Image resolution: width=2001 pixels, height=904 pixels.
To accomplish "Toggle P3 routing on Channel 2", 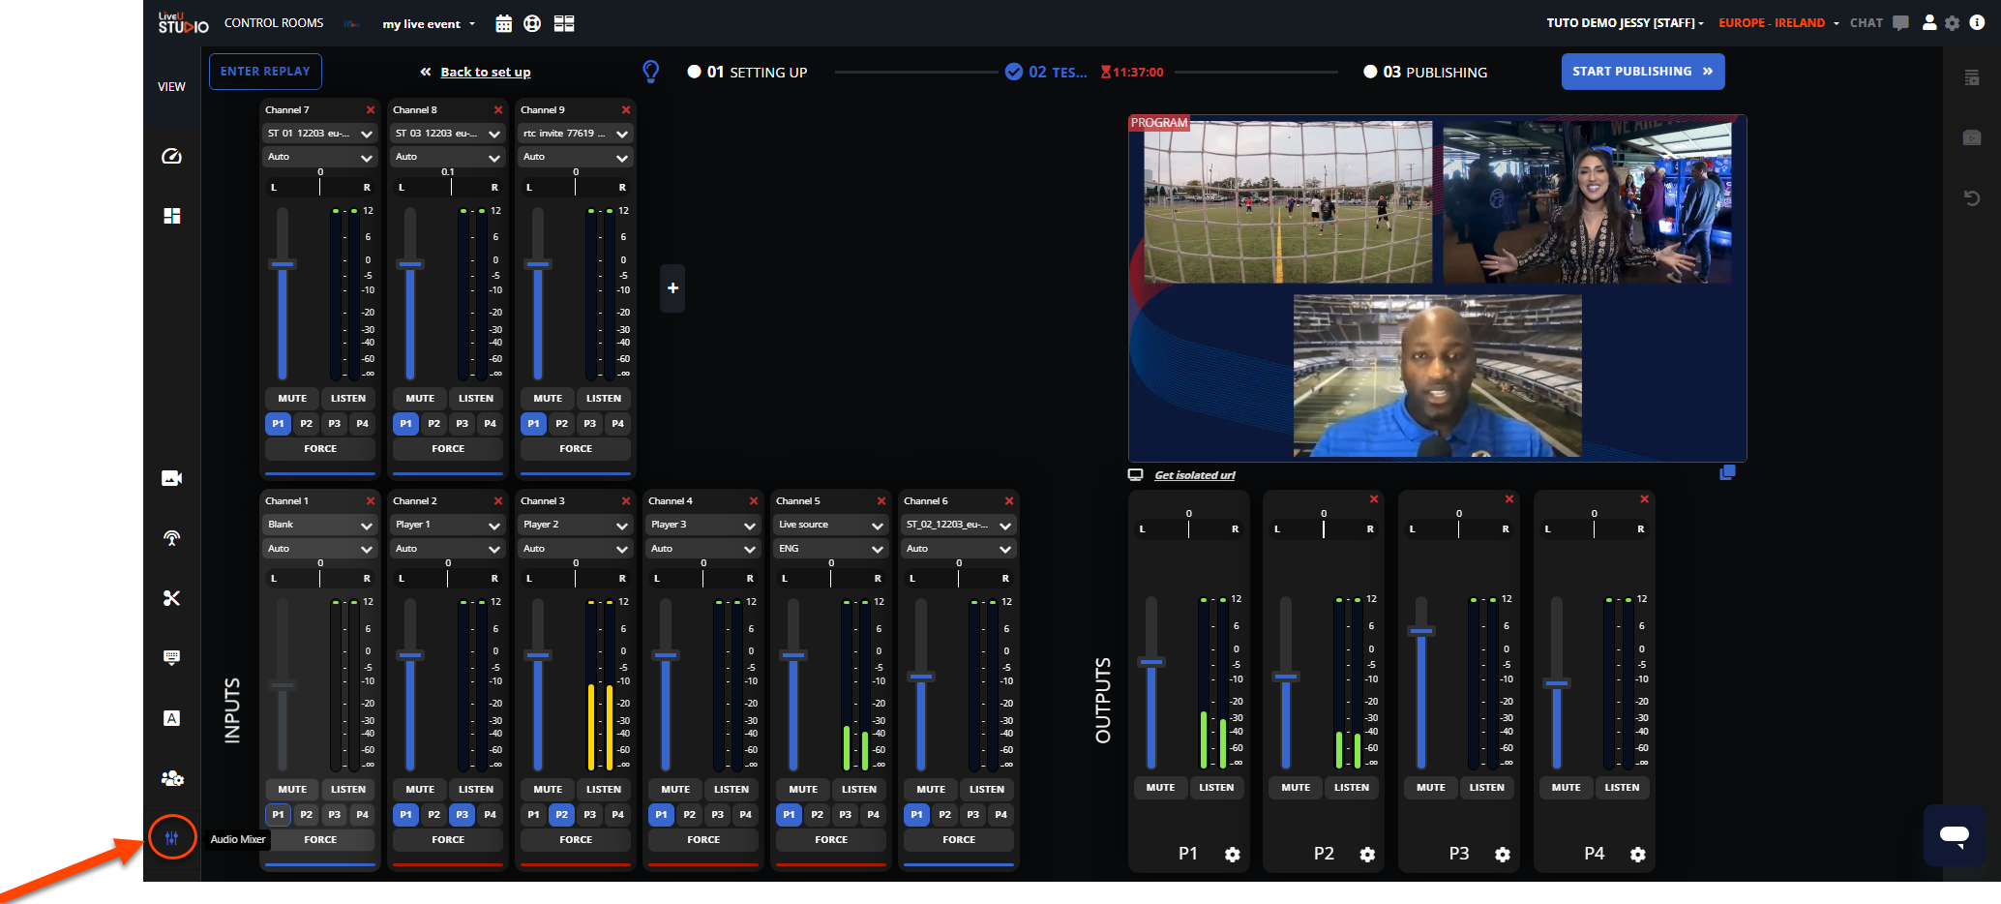I will click(x=462, y=815).
